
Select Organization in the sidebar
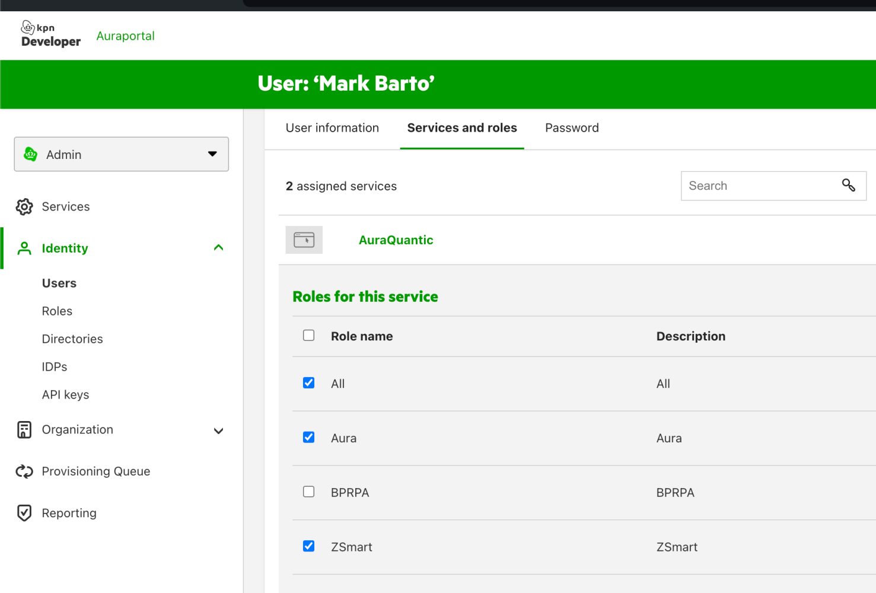(77, 429)
